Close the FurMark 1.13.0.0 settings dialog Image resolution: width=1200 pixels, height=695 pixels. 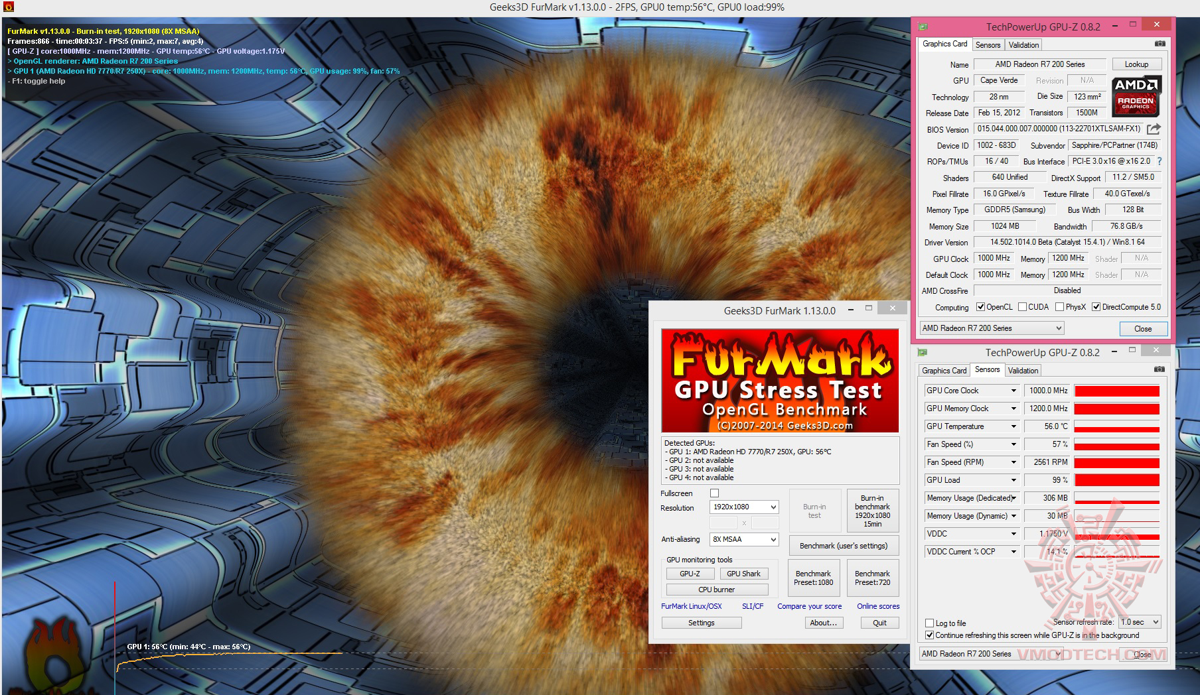[x=893, y=308]
